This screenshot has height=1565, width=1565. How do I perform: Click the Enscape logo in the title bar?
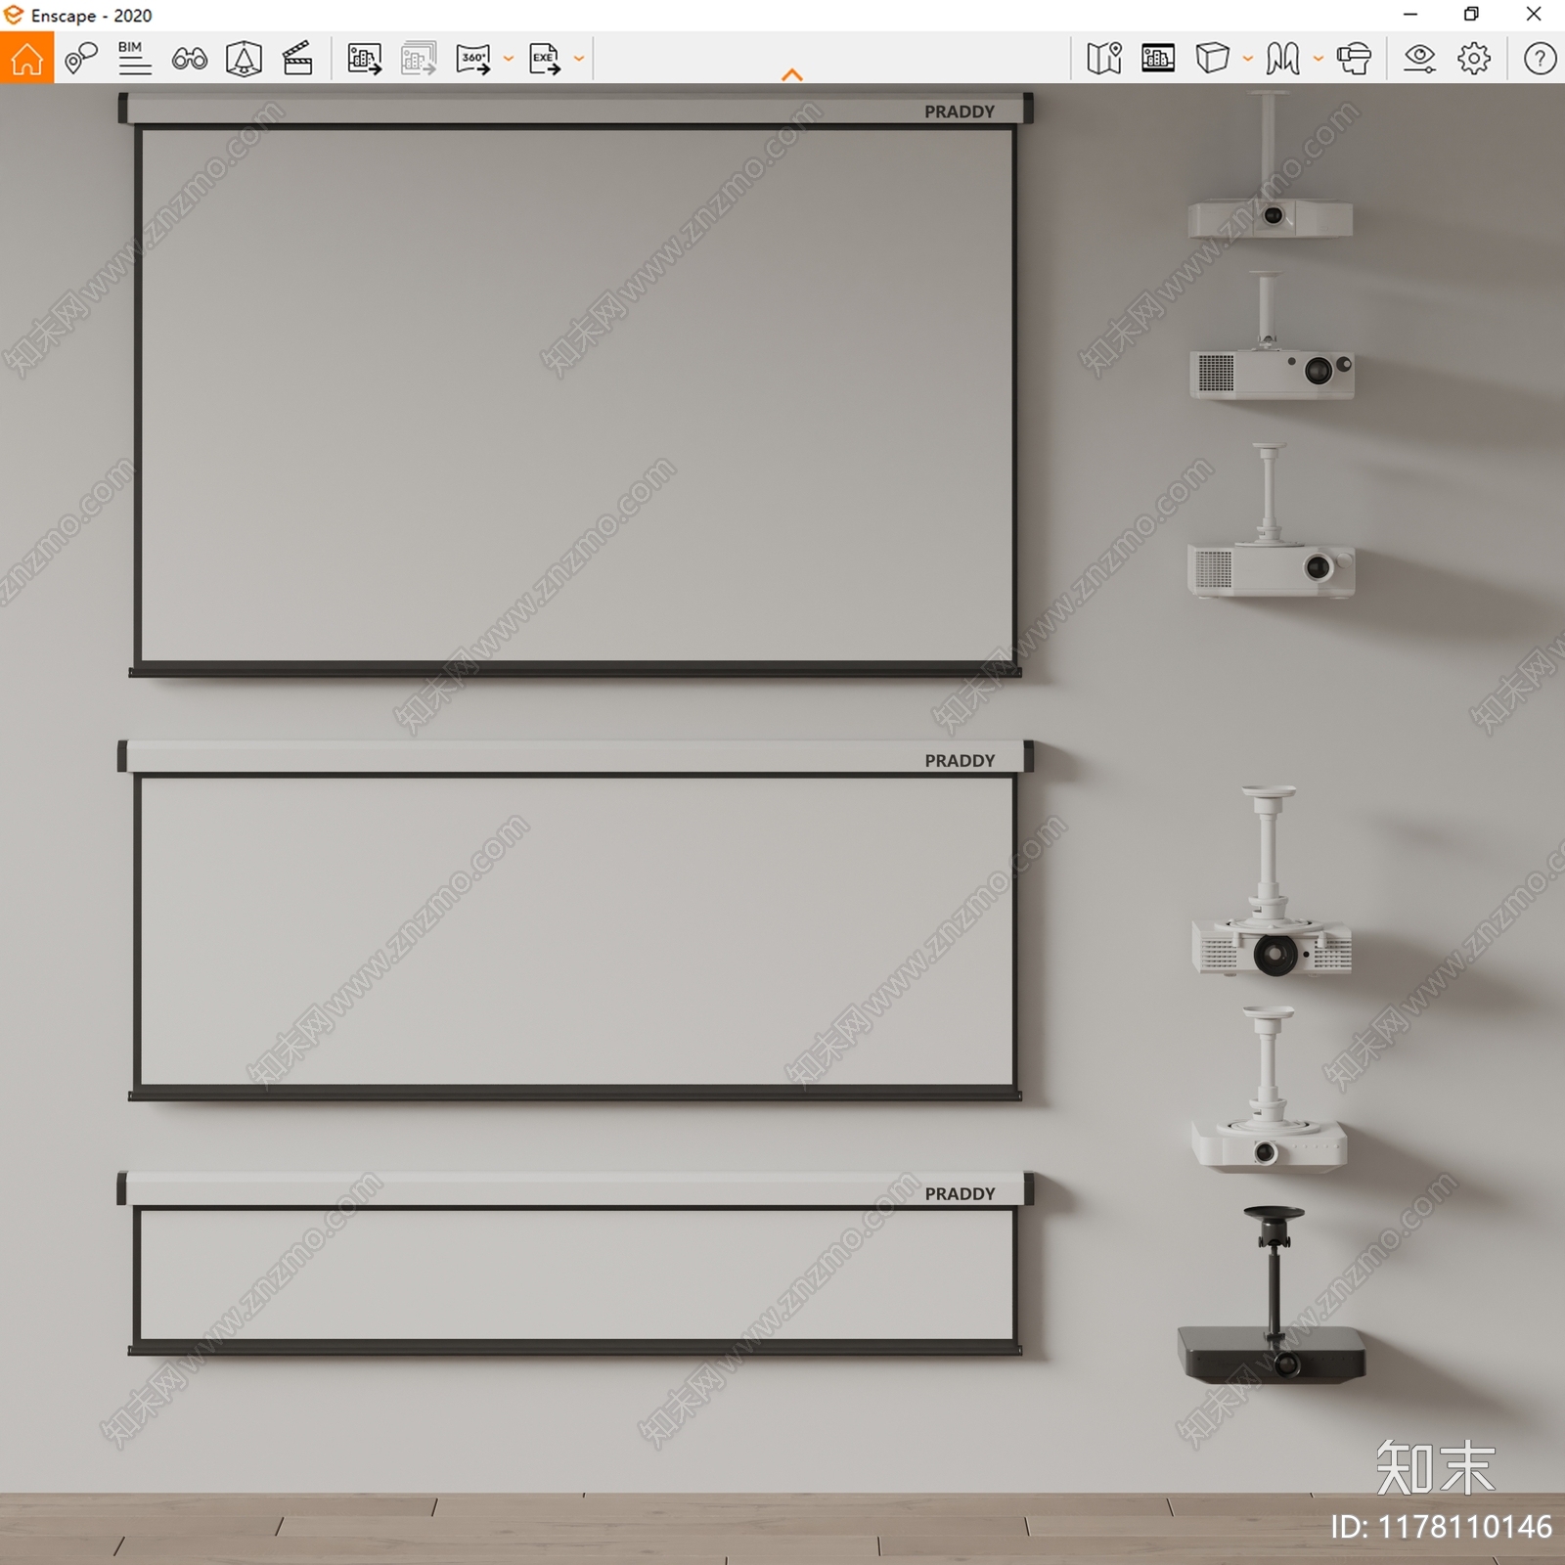pyautogui.click(x=14, y=15)
